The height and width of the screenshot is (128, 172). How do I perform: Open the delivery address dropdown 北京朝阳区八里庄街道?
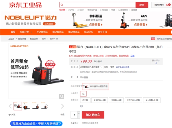(91, 67)
